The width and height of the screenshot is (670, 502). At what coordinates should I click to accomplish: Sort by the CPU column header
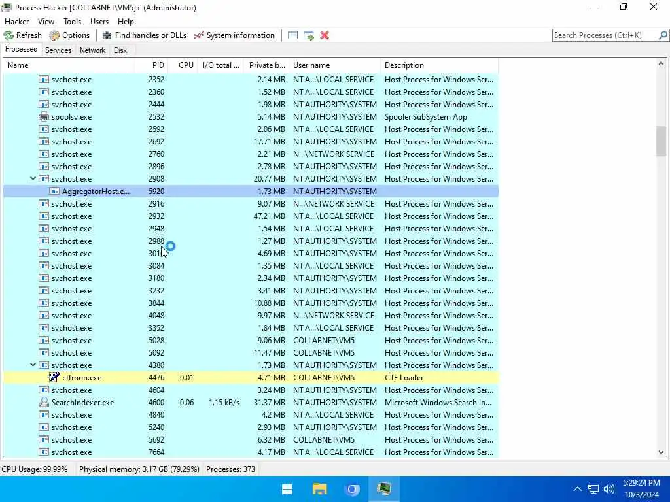tap(183, 65)
